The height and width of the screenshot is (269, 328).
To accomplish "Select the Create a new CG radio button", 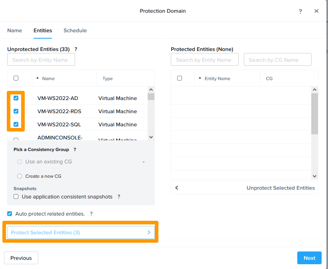I will point(20,176).
